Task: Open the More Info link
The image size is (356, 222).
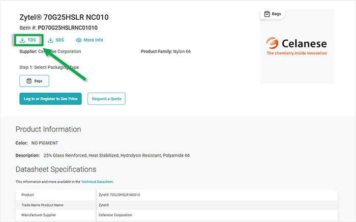Action: [90, 40]
